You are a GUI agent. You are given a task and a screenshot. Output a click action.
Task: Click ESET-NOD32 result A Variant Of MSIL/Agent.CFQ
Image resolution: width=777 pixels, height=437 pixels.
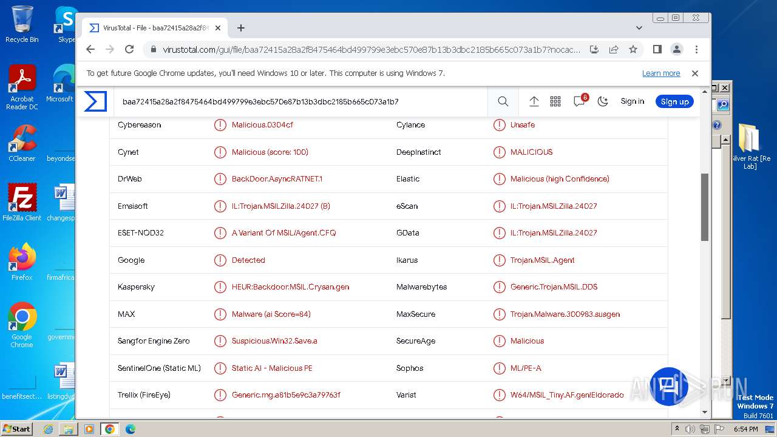click(x=283, y=233)
